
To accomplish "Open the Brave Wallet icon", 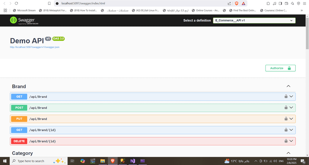I will pos(287,3).
